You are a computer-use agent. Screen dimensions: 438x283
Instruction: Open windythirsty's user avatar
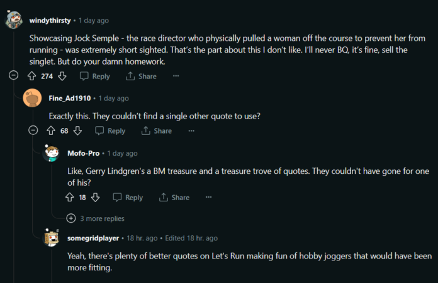click(14, 20)
